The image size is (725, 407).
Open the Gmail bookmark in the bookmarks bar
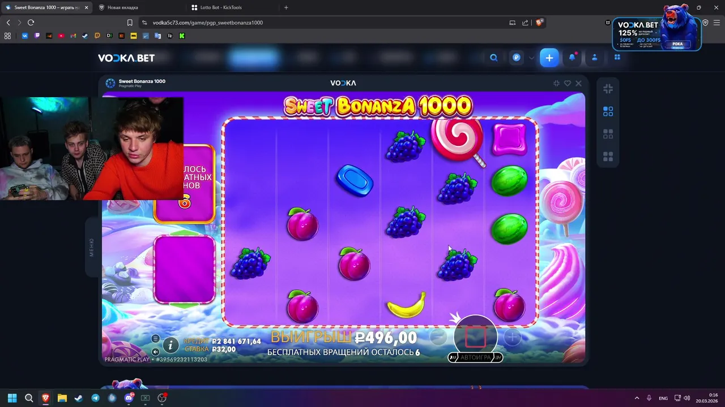point(73,36)
